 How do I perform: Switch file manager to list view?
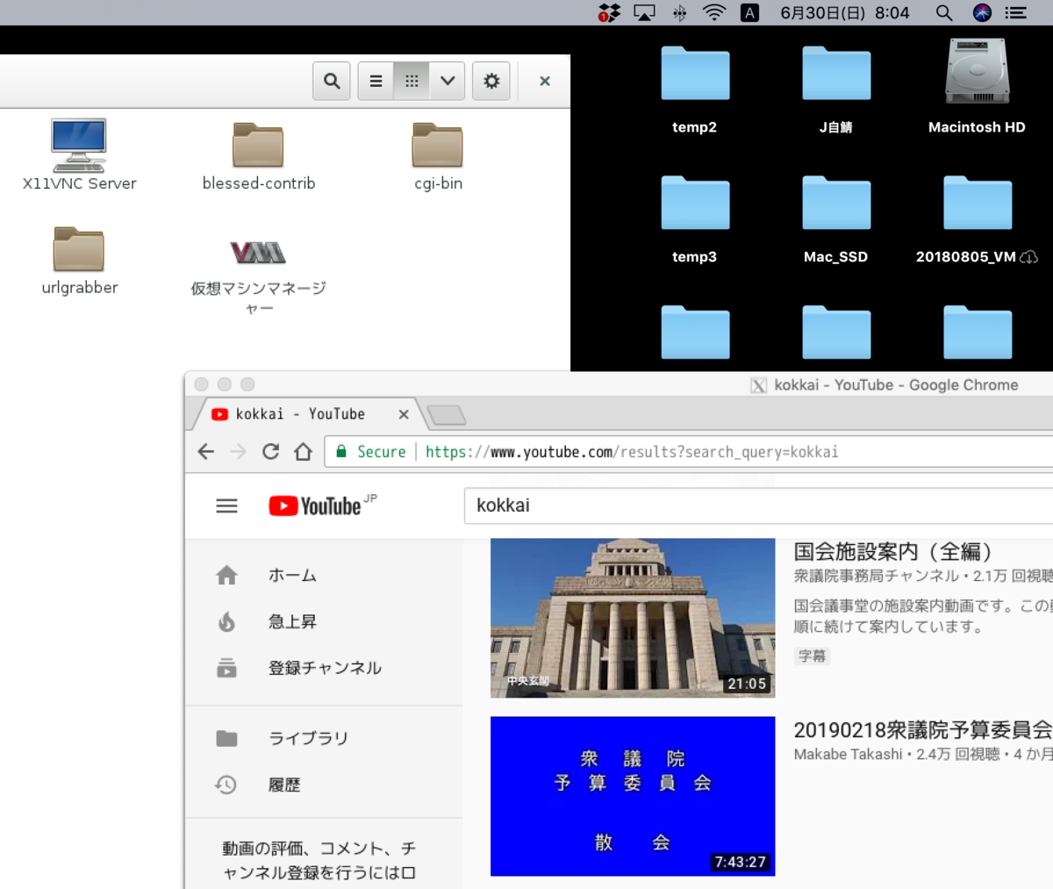point(376,81)
